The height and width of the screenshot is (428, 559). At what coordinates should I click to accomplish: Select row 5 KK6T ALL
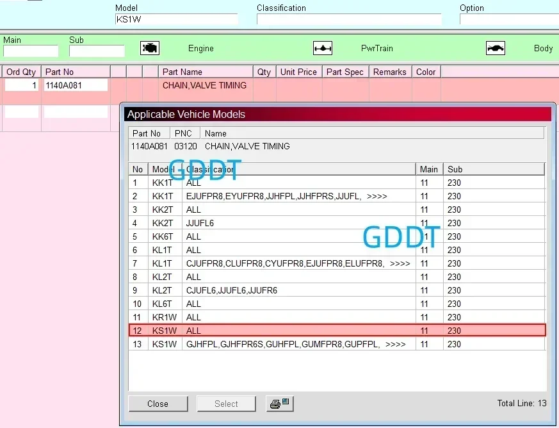(x=337, y=236)
